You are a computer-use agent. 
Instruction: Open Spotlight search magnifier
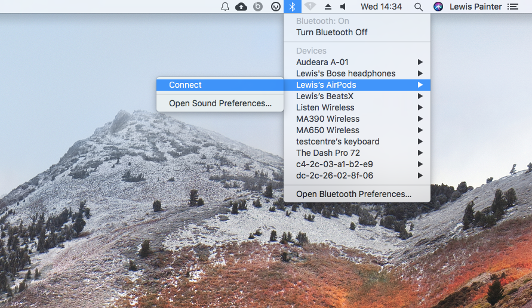pyautogui.click(x=419, y=7)
